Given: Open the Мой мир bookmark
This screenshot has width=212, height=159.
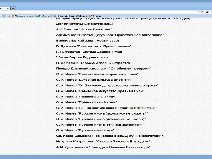Looking at the screenshot, I should pyautogui.click(x=43, y=16).
